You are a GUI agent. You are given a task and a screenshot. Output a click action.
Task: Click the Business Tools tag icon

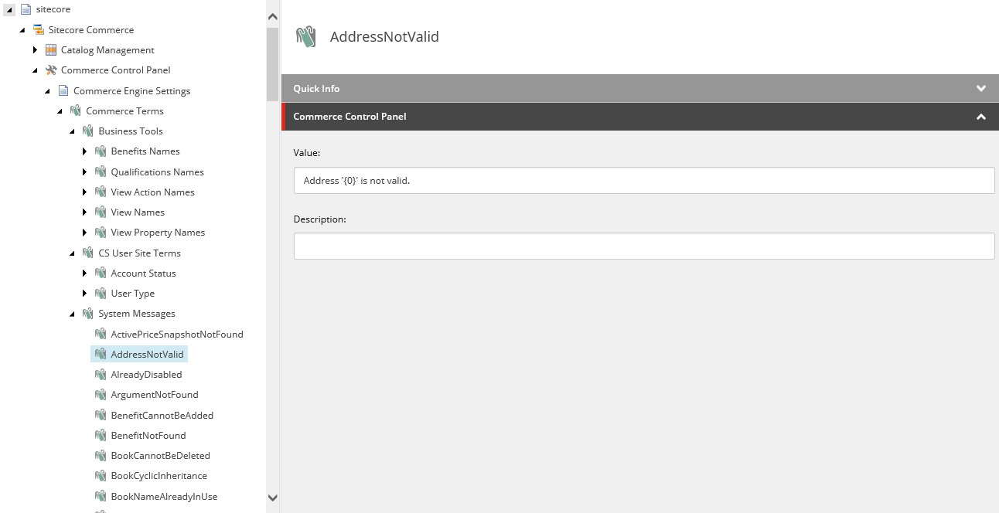[x=88, y=131]
